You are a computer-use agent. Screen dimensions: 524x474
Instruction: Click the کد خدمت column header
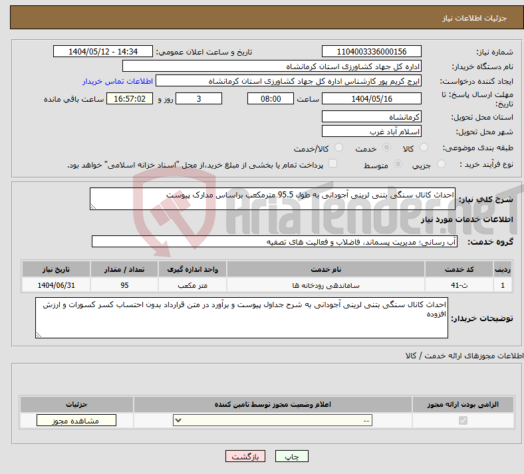point(459,269)
